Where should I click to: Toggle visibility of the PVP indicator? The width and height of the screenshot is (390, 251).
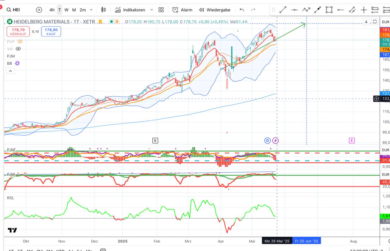20,41
